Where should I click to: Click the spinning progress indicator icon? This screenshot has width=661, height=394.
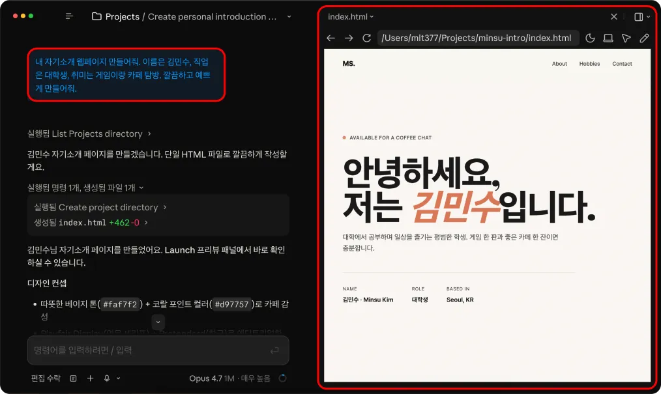[283, 378]
